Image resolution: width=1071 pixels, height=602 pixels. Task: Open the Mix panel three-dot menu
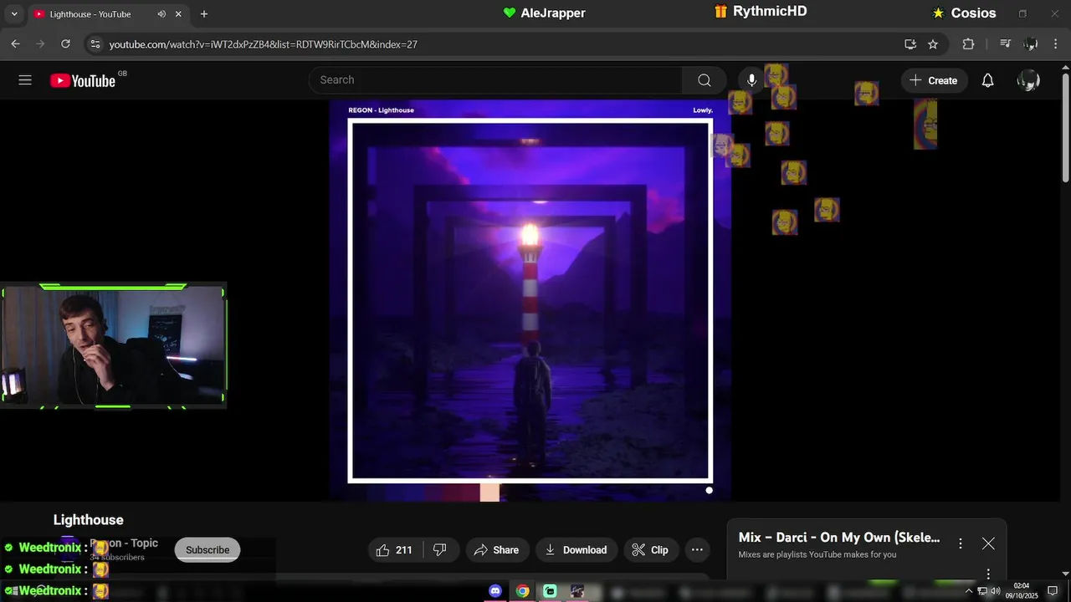tap(961, 543)
